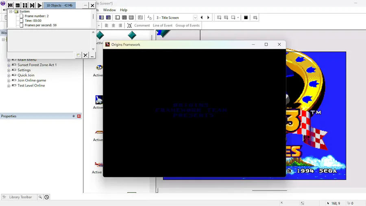This screenshot has height=206, width=366.
Task: Stop the running application in debugger
Action: [x=17, y=5]
